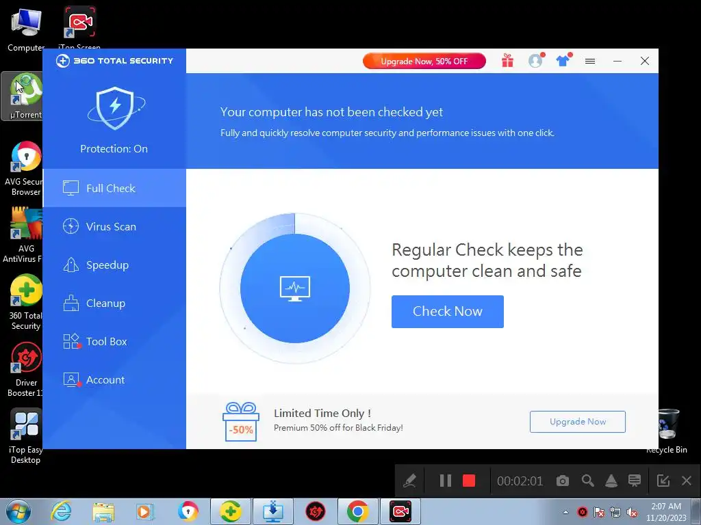Open the theme shirt icon
This screenshot has height=525, width=701.
pyautogui.click(x=563, y=60)
